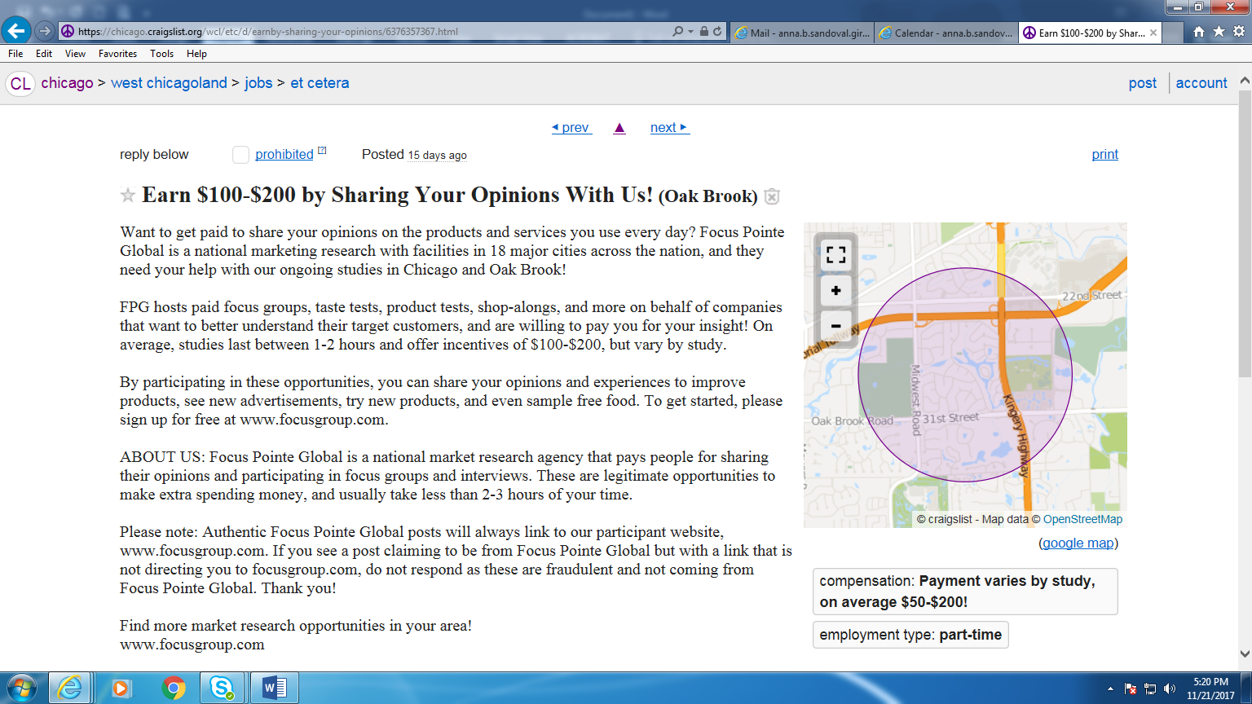Favorite this posting with the star icon

[128, 196]
